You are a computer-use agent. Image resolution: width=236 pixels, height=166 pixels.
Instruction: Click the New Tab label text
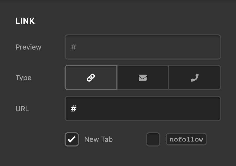tap(98, 139)
